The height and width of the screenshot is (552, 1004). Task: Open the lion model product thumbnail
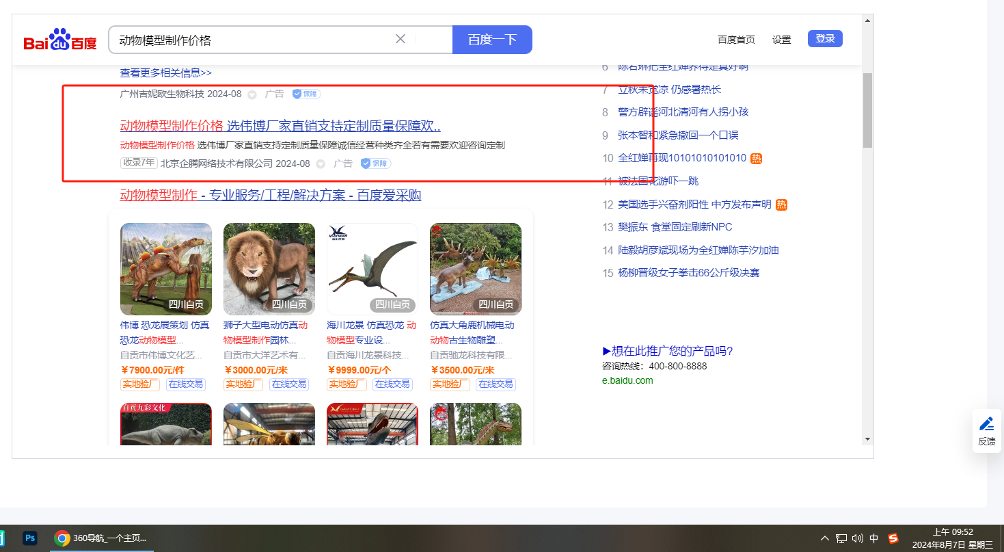[269, 269]
